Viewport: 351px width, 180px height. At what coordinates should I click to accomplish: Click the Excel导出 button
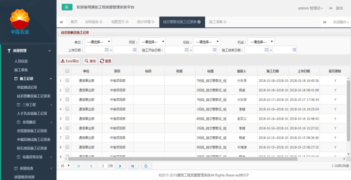point(70,61)
